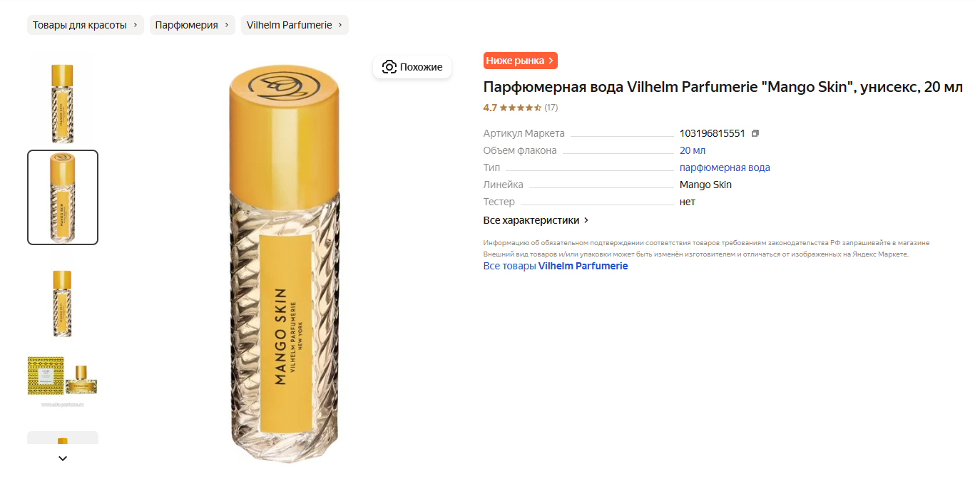The height and width of the screenshot is (481, 975).
Task: Click the chevron in Ниже рынка badge
Action: (x=551, y=61)
